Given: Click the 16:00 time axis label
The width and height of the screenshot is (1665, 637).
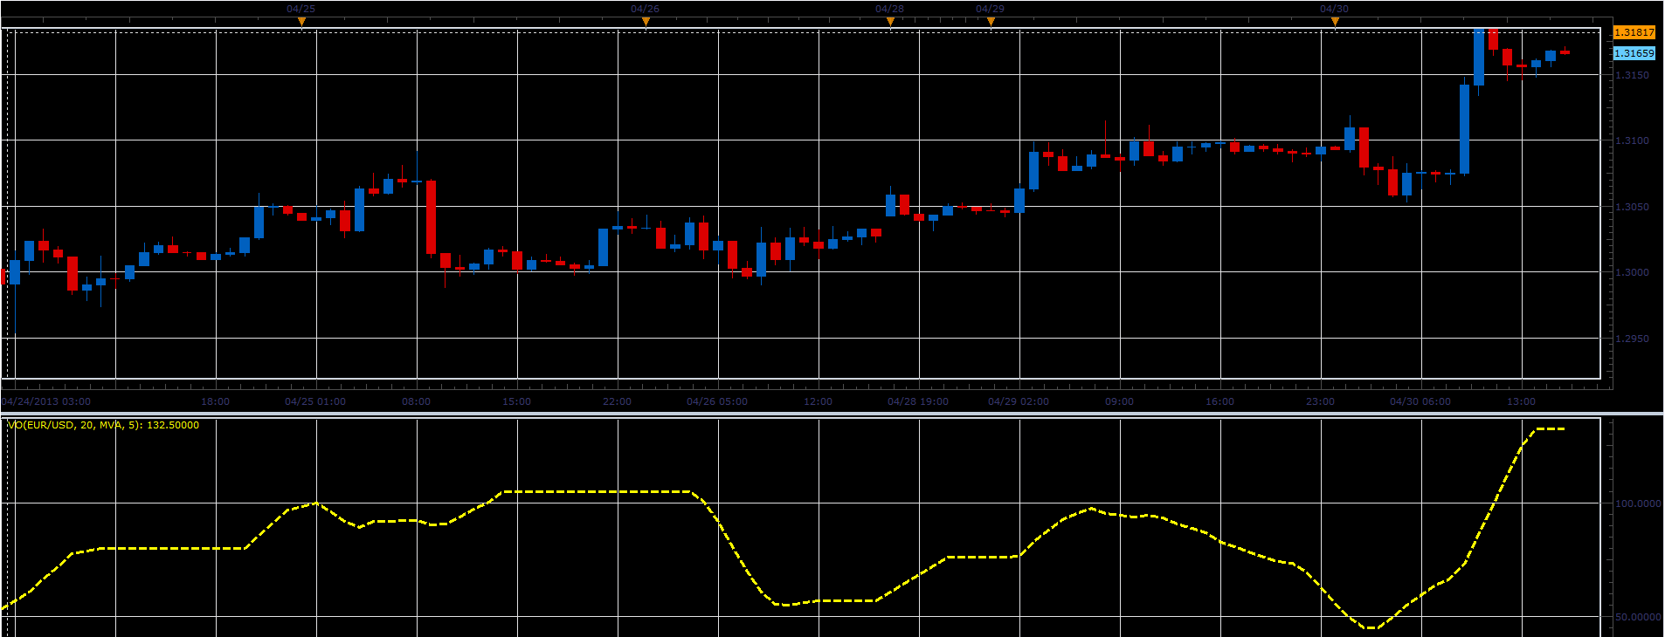Looking at the screenshot, I should coord(1220,401).
